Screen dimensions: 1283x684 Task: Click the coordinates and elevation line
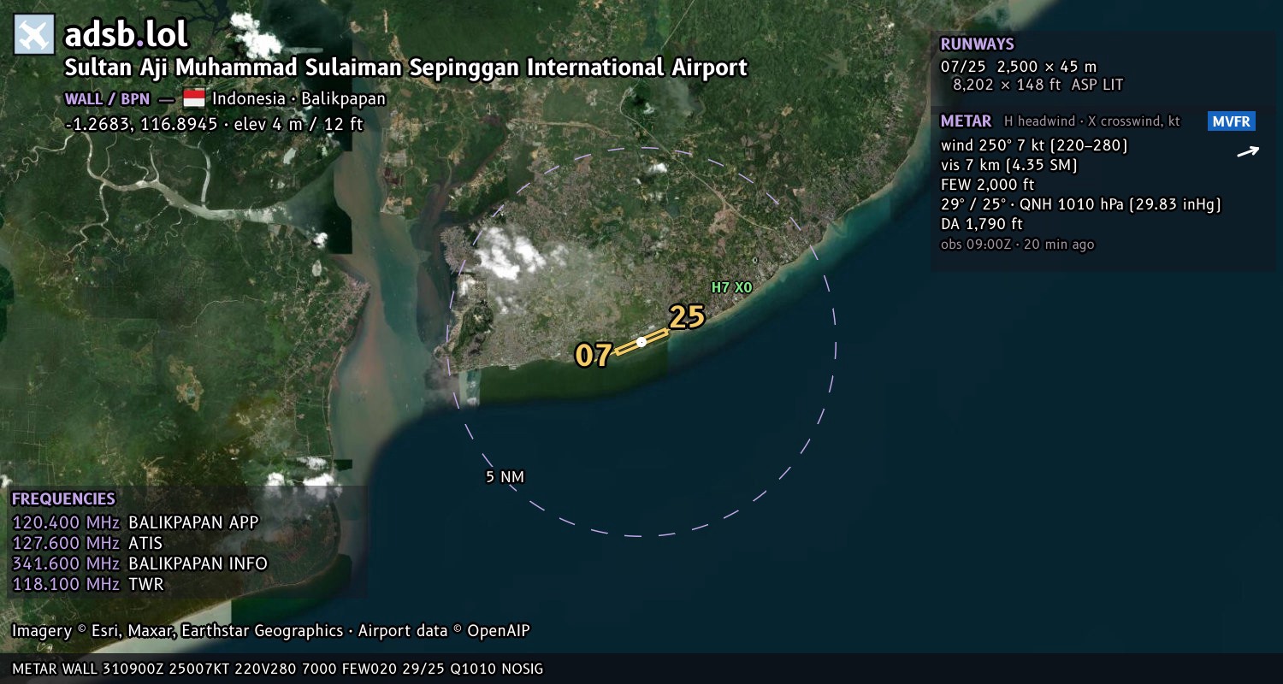[x=214, y=124]
